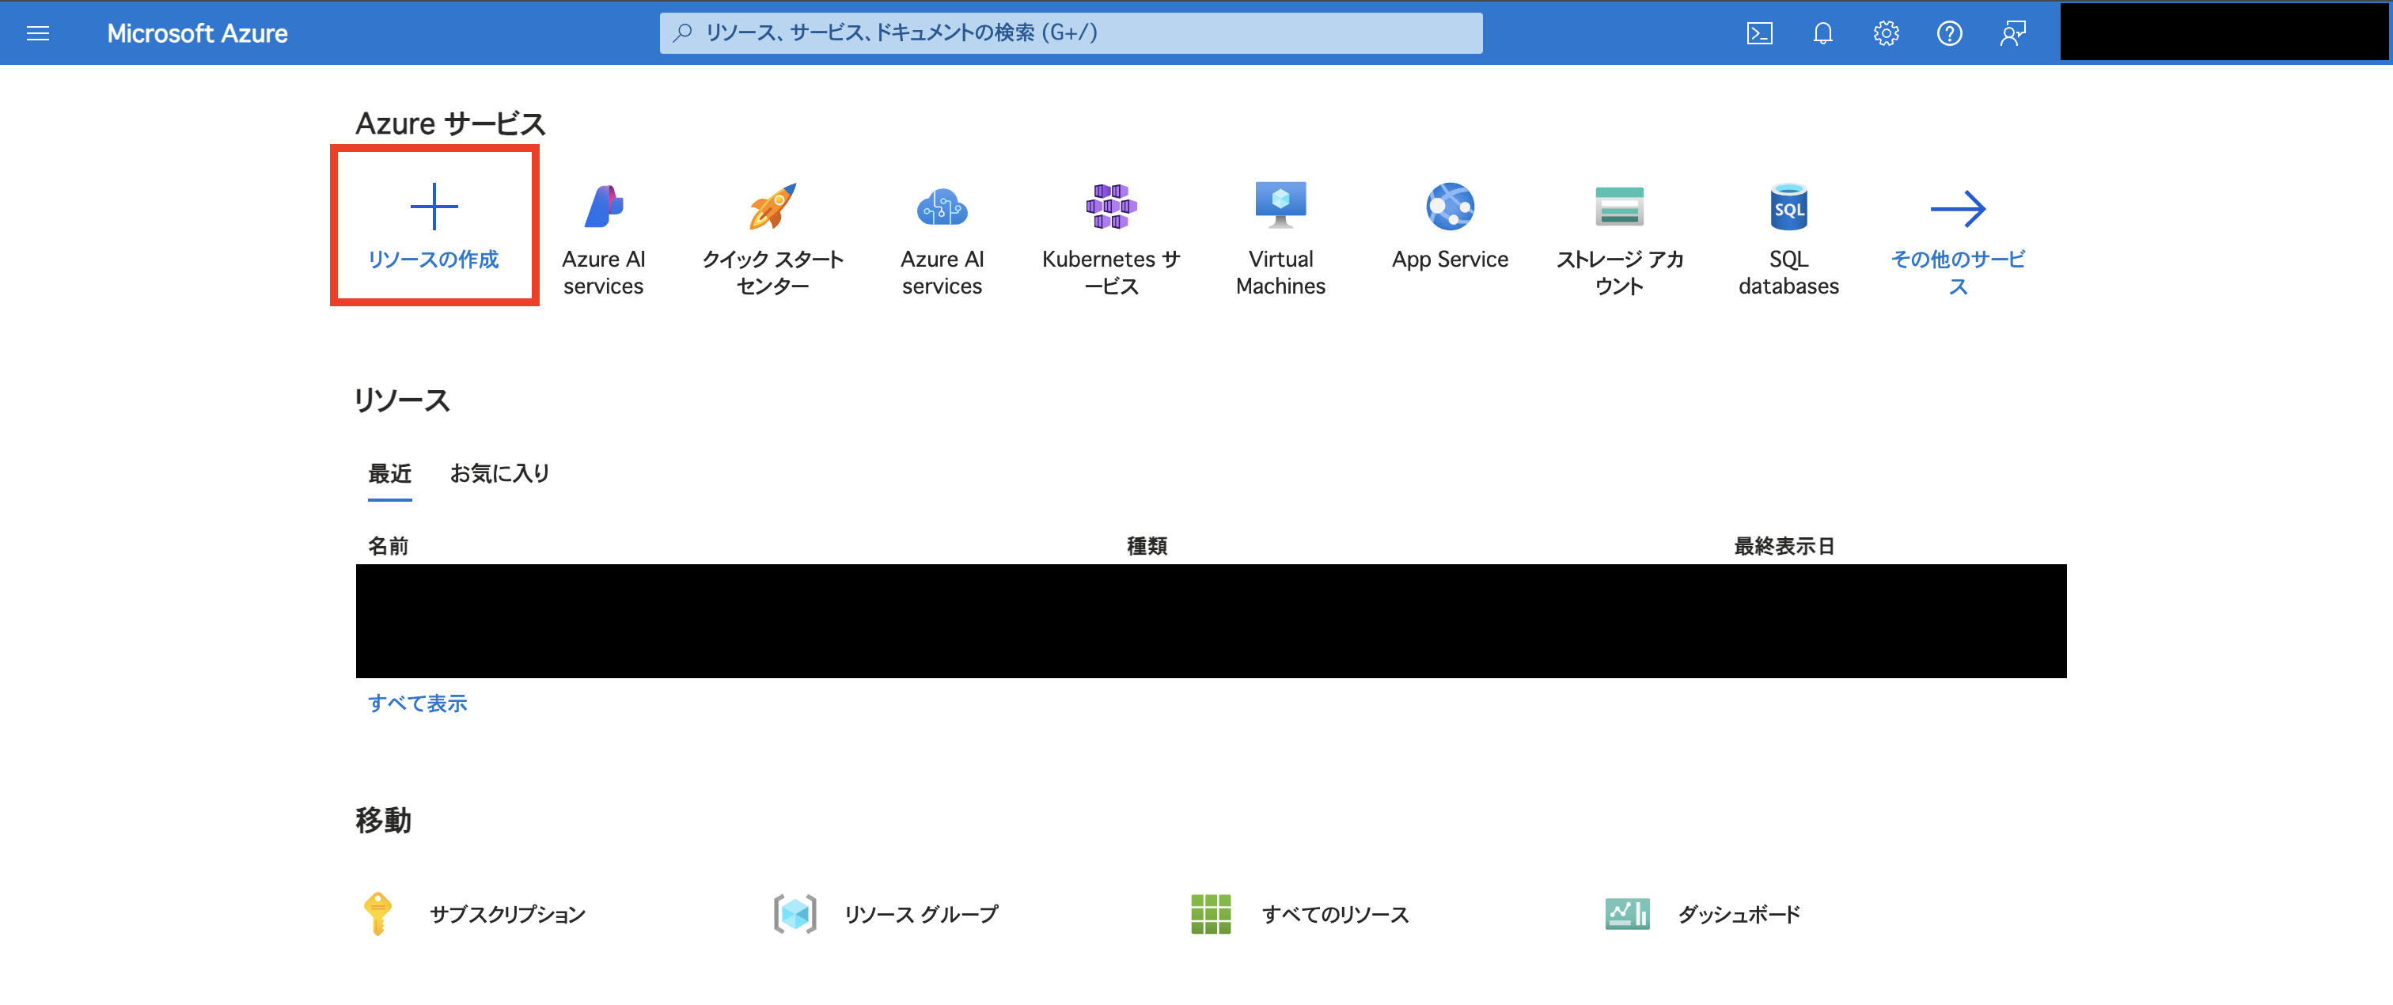Screen dimensions: 2393x1005
Task: Switch to the お気に入り tab
Action: click(x=499, y=474)
